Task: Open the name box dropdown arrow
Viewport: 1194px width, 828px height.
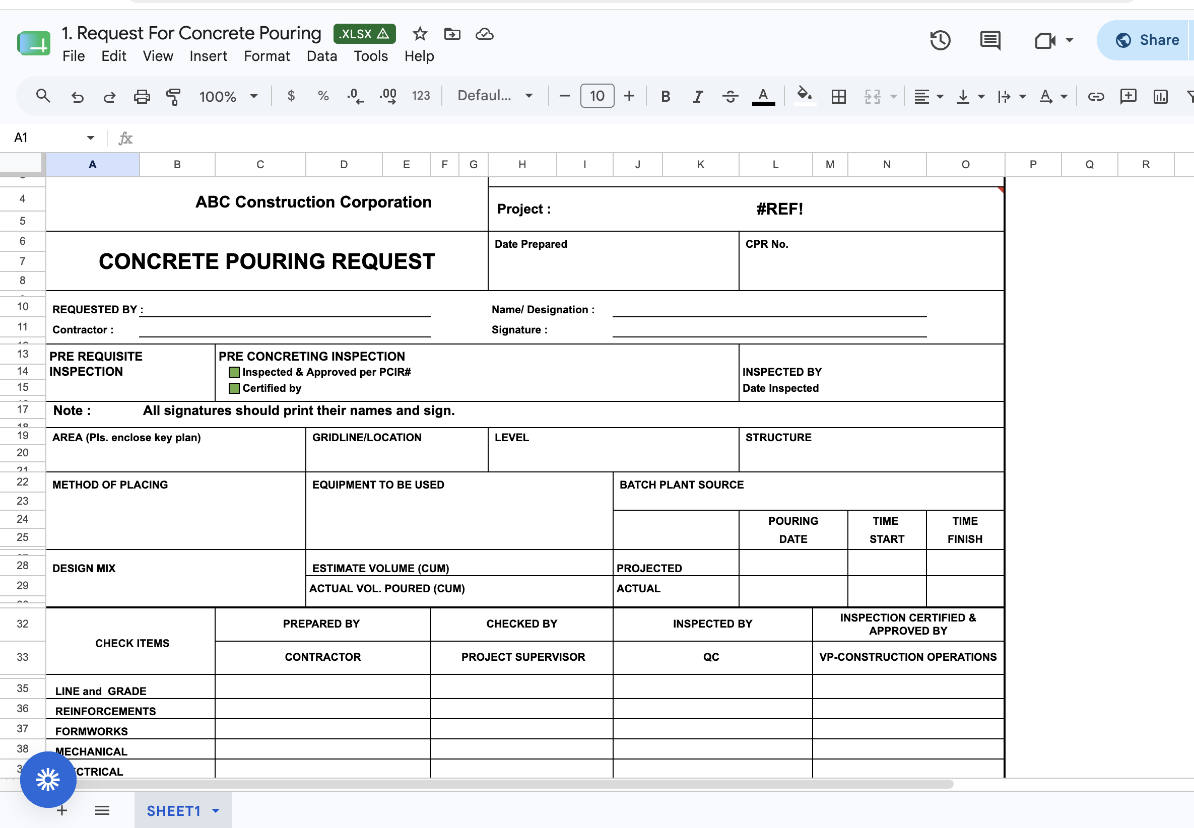Action: 91,137
